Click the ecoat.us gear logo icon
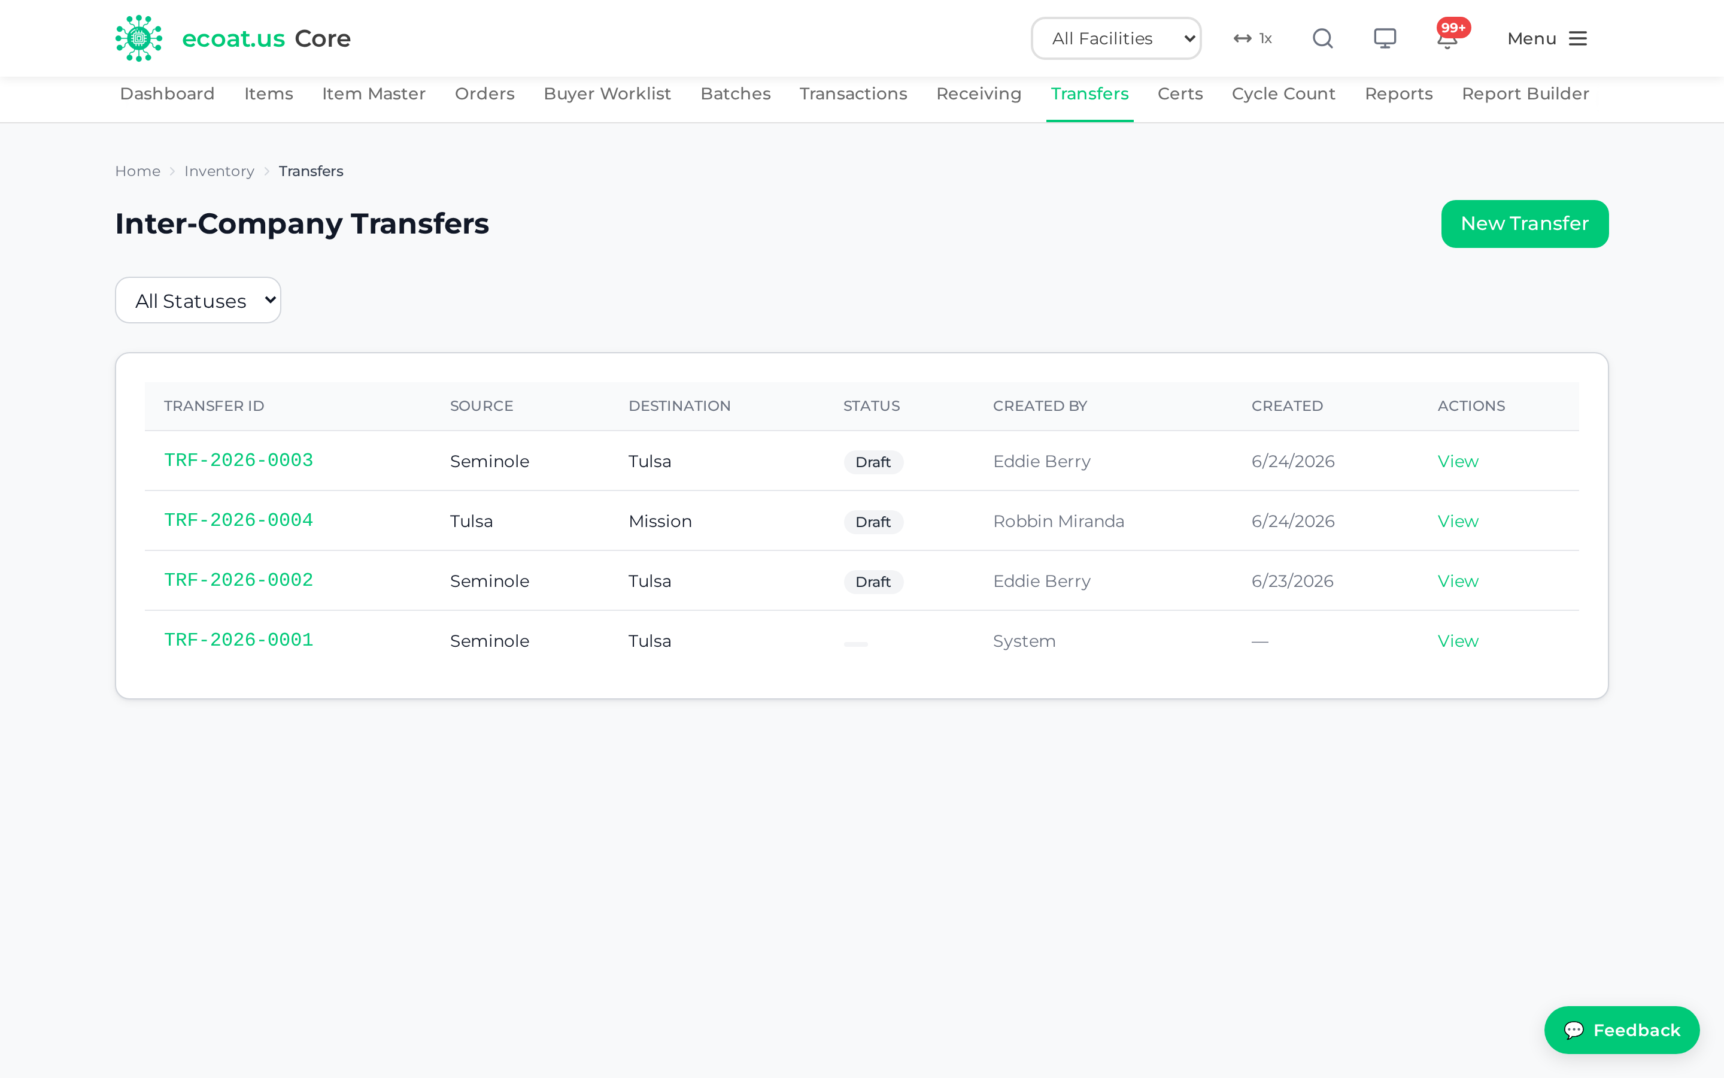1724x1078 pixels. [x=139, y=38]
